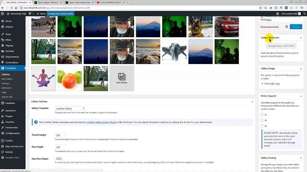Click the Max Row Height input field
This screenshot has width=307, height=172.
(59, 159)
